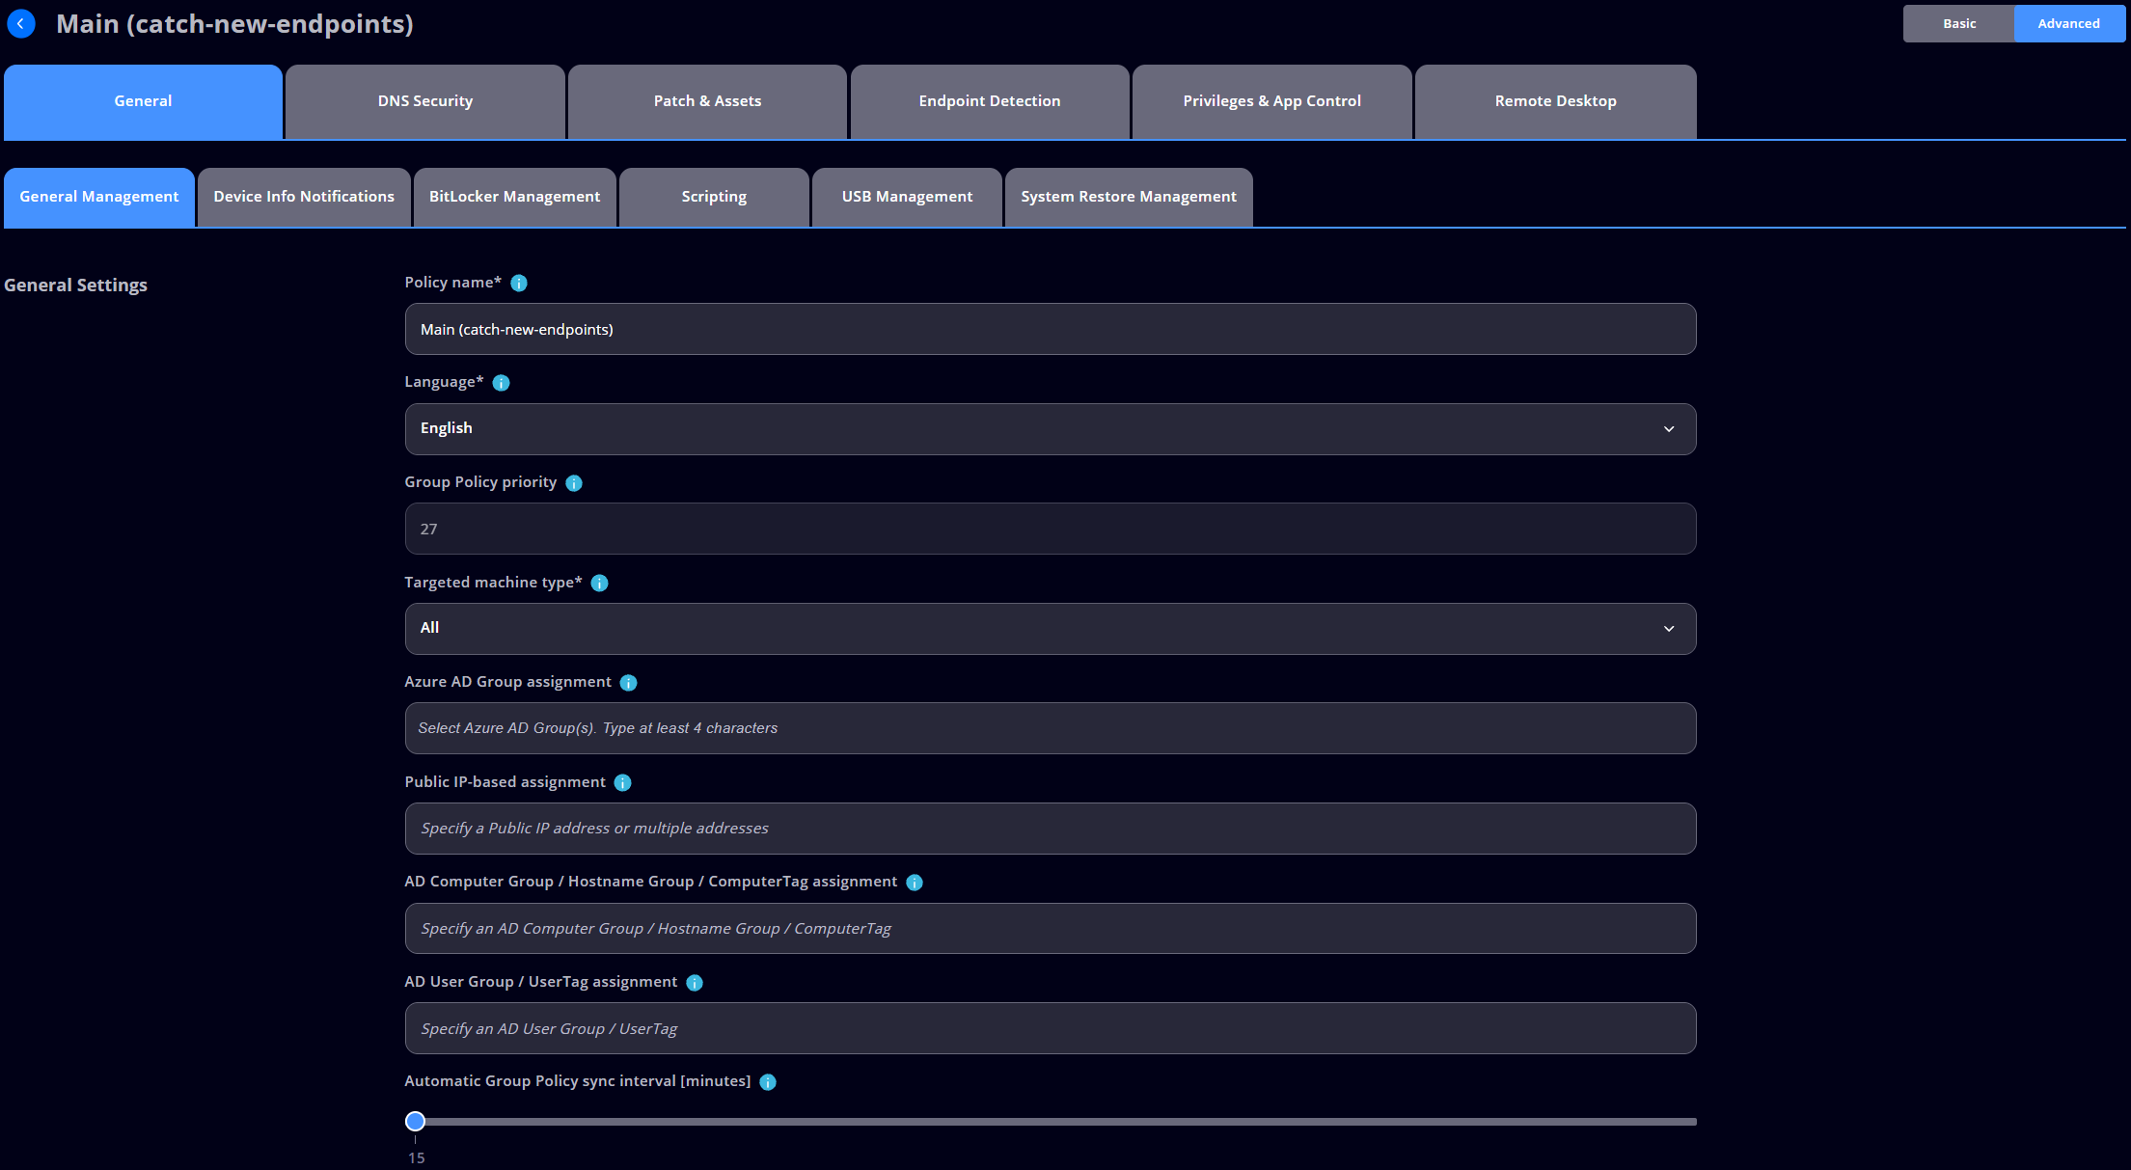This screenshot has width=2131, height=1170.
Task: Open info icon beside Targeted machine type
Action: pos(599,584)
